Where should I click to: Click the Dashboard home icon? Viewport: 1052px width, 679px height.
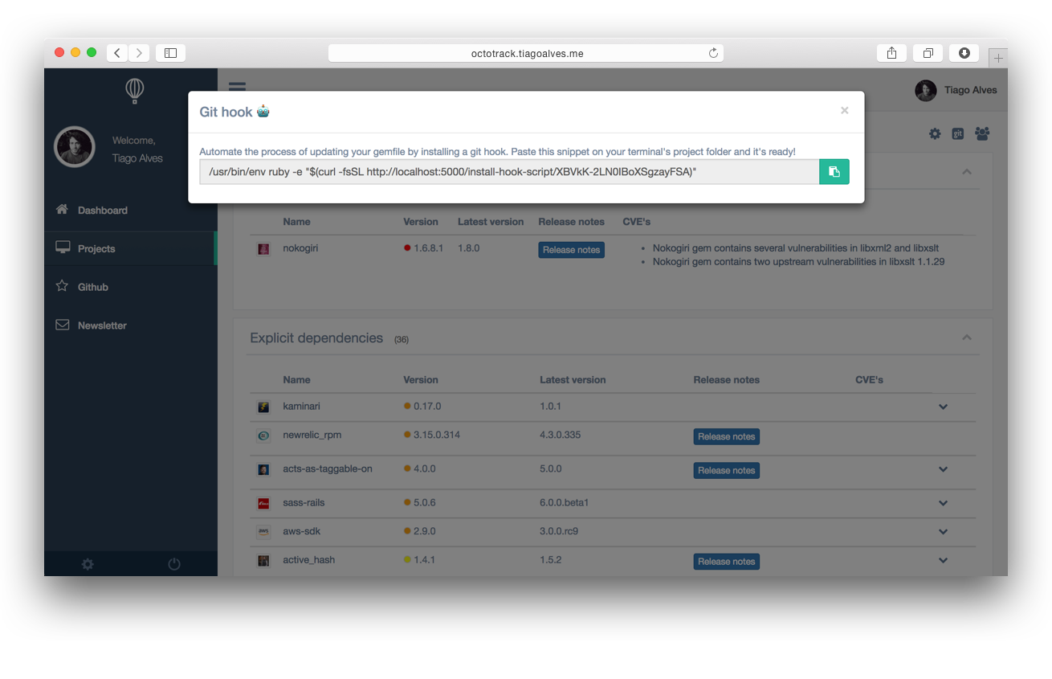[x=62, y=209]
